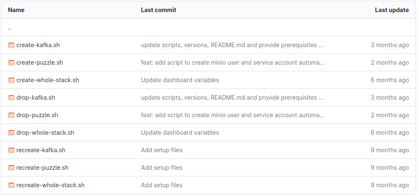The width and height of the screenshot is (419, 196).
Task: Open the create-puzzle.sh file
Action: [39, 63]
